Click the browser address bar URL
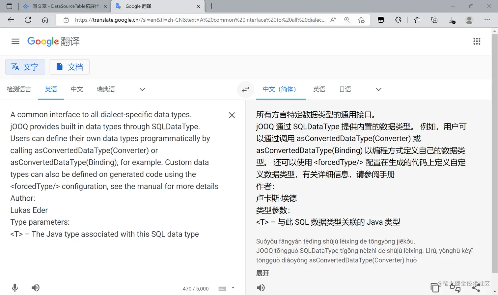The image size is (498, 295). click(200, 20)
